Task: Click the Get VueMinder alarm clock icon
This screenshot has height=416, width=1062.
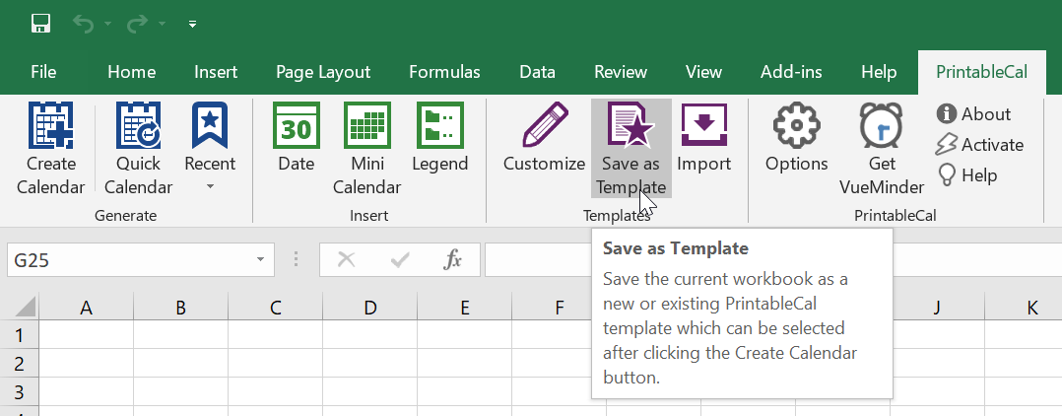Action: point(882,126)
